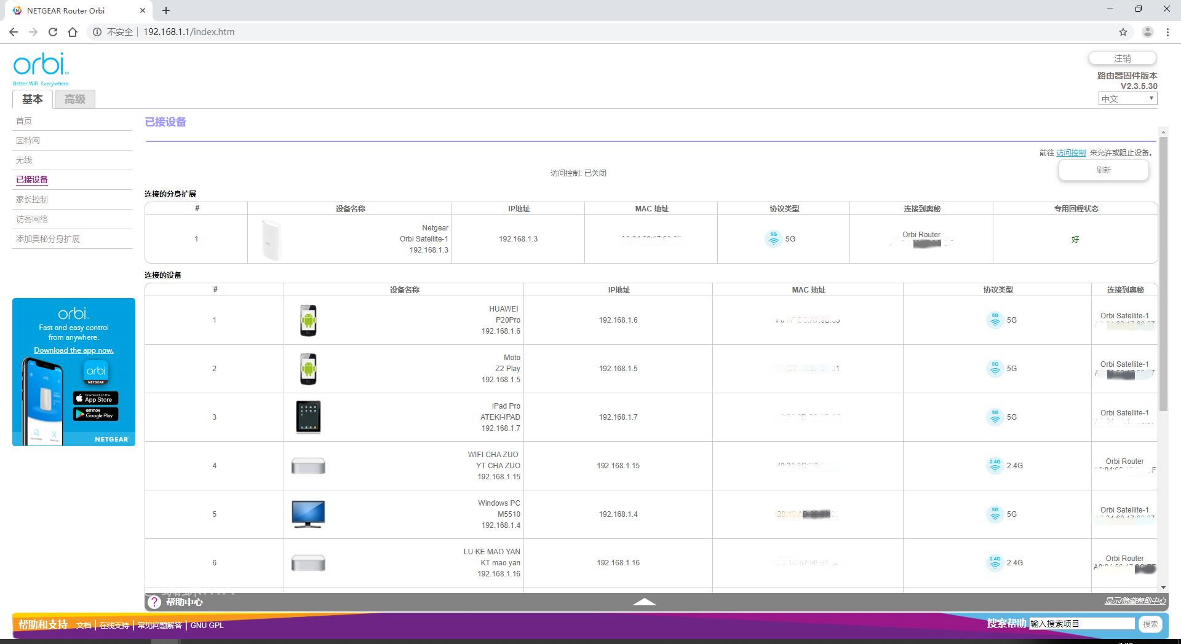The height and width of the screenshot is (644, 1181).
Task: Click the iPad Pro IP 192.168.1.7 cell
Action: [x=618, y=417]
